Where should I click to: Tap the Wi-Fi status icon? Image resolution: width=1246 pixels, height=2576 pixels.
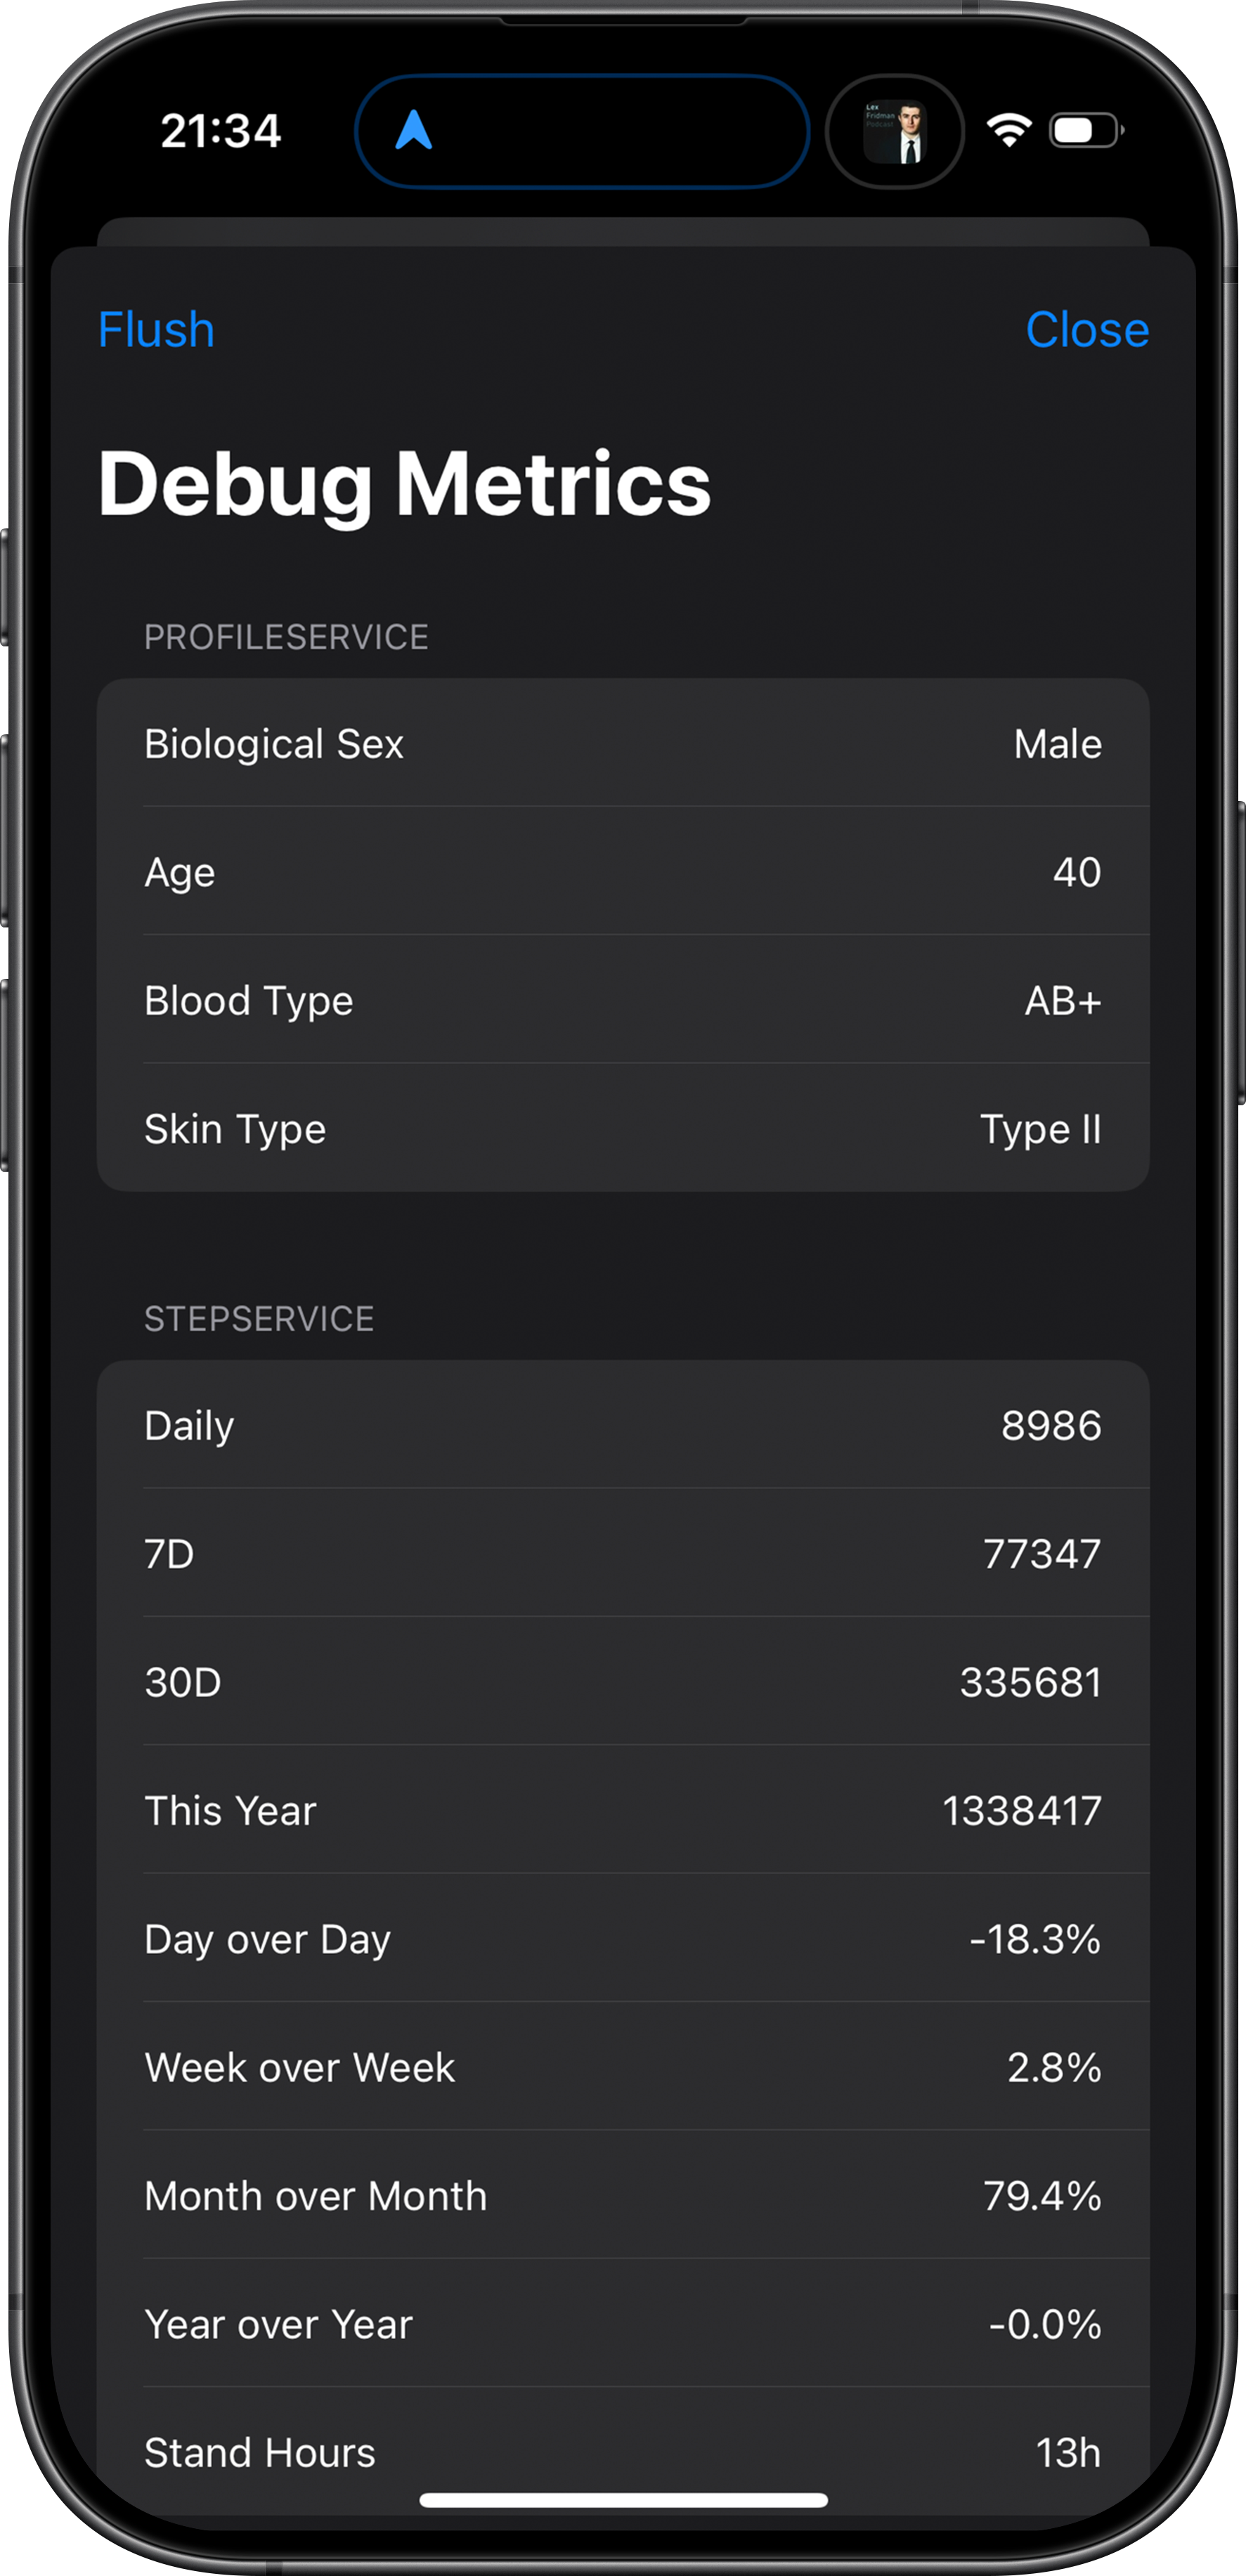[x=1008, y=131]
